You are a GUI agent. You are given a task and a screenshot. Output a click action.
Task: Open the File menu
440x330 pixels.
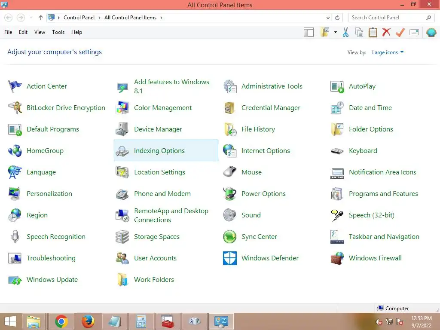click(8, 32)
